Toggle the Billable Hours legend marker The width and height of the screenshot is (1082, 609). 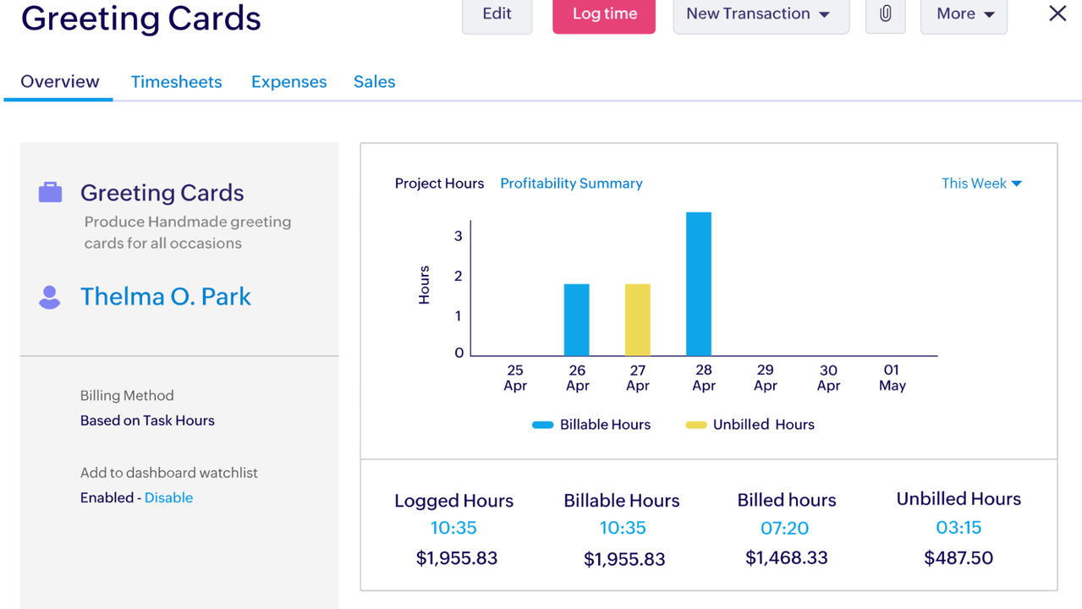542,425
